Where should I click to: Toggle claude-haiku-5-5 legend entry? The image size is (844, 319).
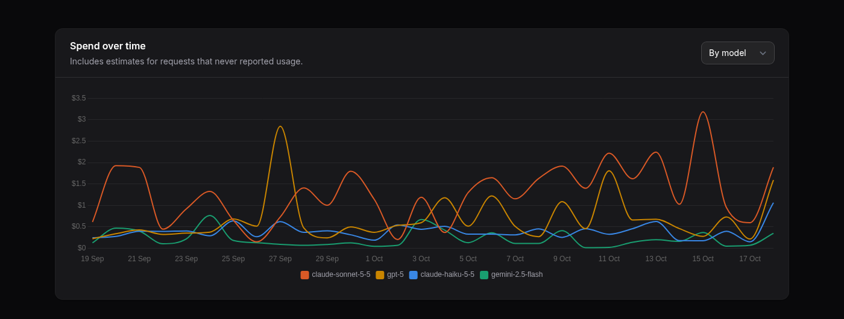tap(442, 274)
